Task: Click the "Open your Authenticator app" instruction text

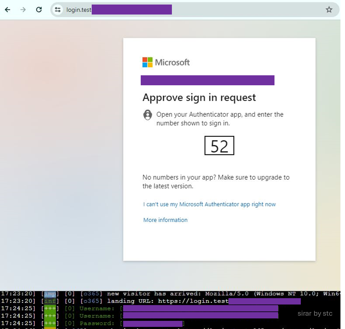Action: point(220,119)
